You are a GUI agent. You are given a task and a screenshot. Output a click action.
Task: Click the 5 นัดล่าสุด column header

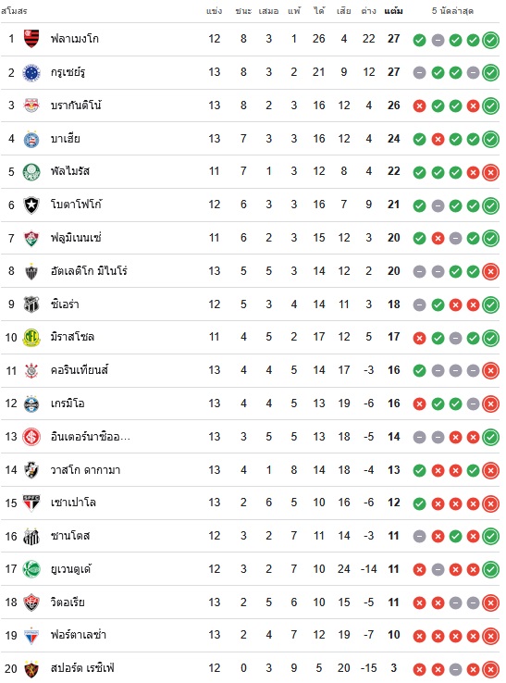453,11
